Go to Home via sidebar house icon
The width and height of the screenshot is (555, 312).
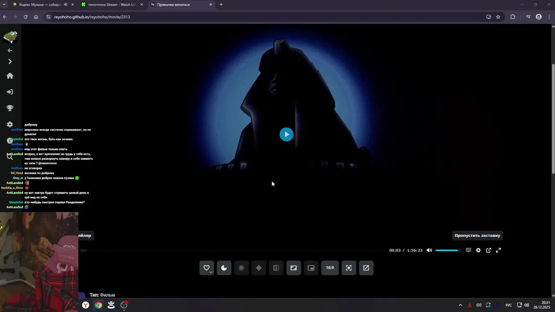click(x=10, y=76)
